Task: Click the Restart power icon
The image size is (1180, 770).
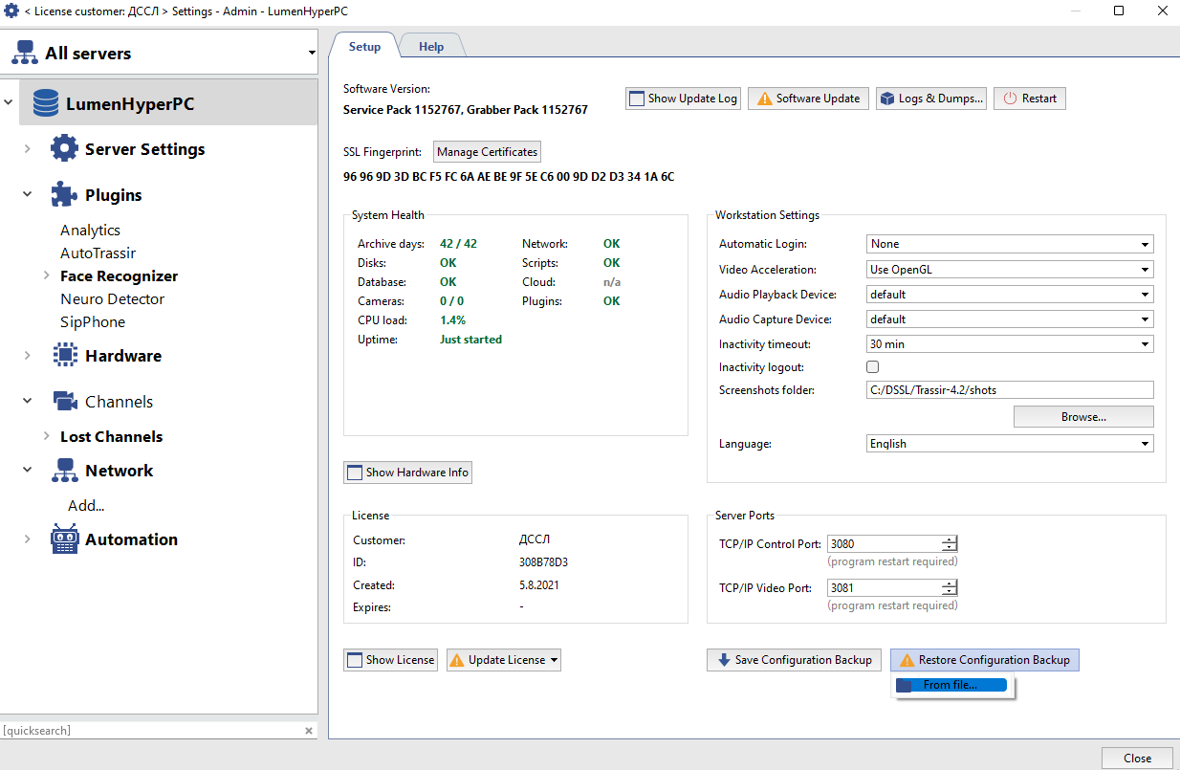Action: pos(1010,99)
